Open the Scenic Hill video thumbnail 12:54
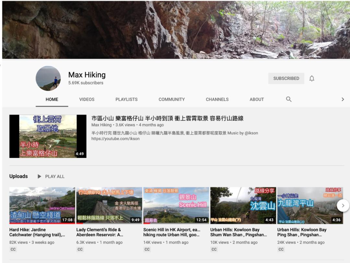The width and height of the screenshot is (350, 263). pyautogui.click(x=176, y=205)
